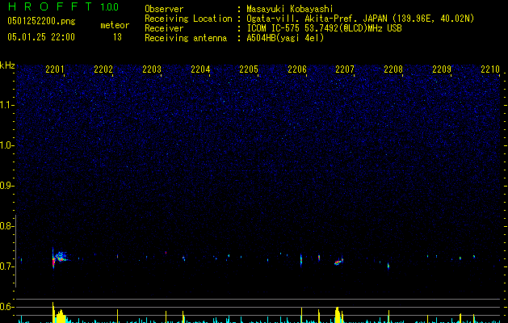Click the 2201 time axis marker
This screenshot has height=323, width=508.
point(55,69)
